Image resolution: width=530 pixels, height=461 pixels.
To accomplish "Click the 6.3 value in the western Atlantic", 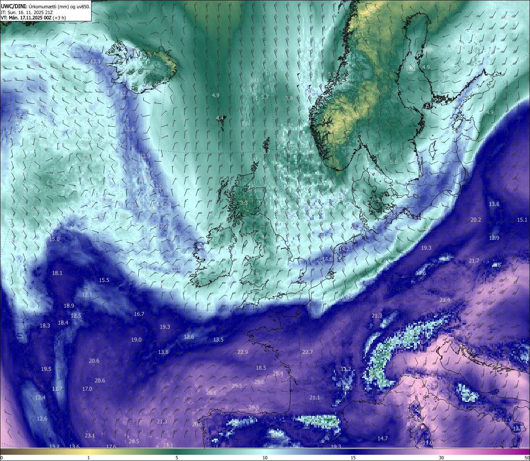I will 50,183.
